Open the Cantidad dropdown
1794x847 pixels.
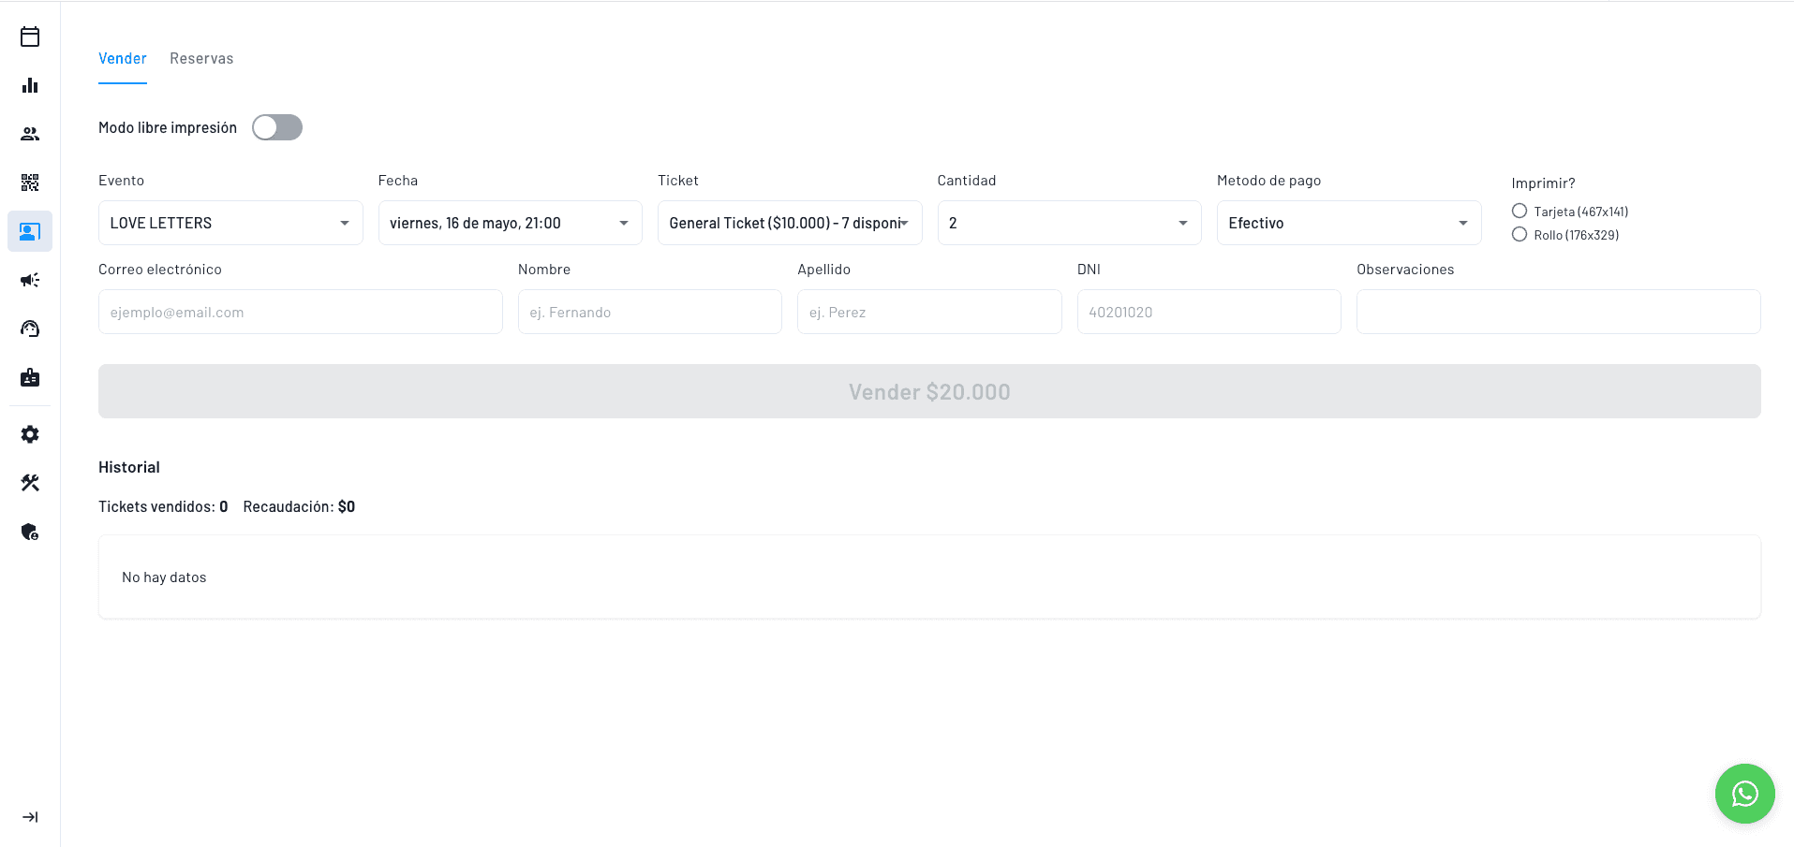tap(1069, 223)
